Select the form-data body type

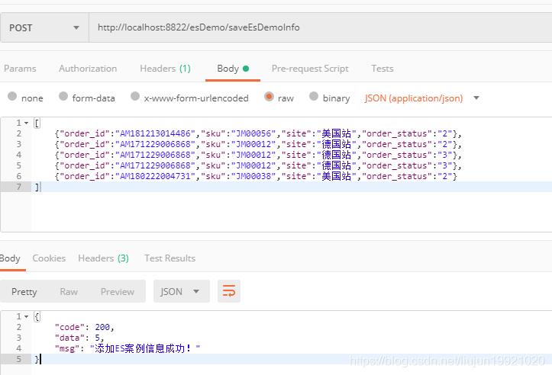[87, 98]
